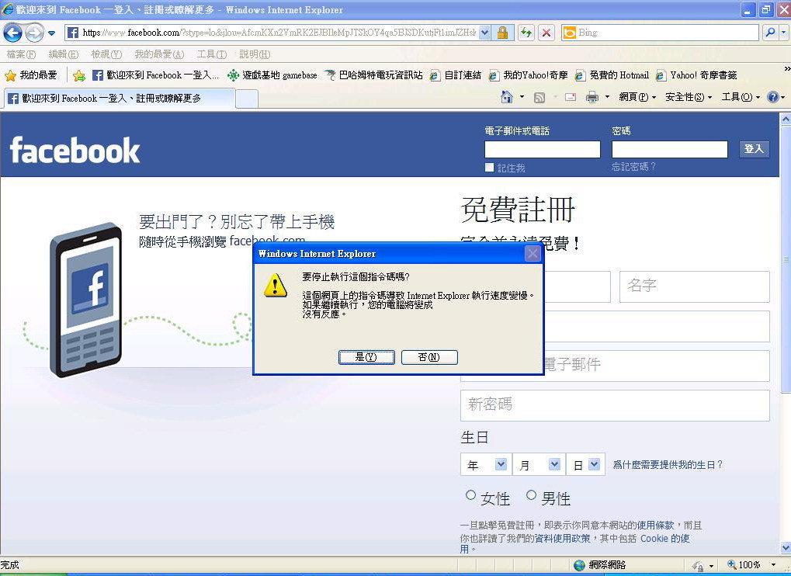Open the 月 birthday month dropdown
Image resolution: width=791 pixels, height=576 pixels.
[x=538, y=464]
